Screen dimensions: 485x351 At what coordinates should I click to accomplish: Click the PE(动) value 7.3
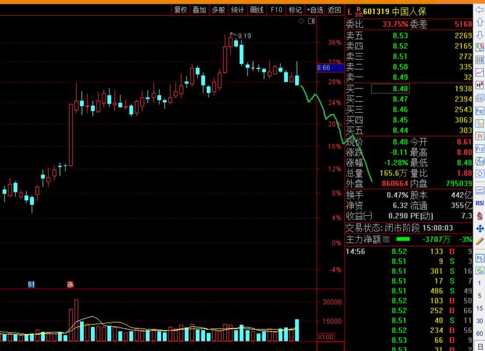[x=467, y=216]
